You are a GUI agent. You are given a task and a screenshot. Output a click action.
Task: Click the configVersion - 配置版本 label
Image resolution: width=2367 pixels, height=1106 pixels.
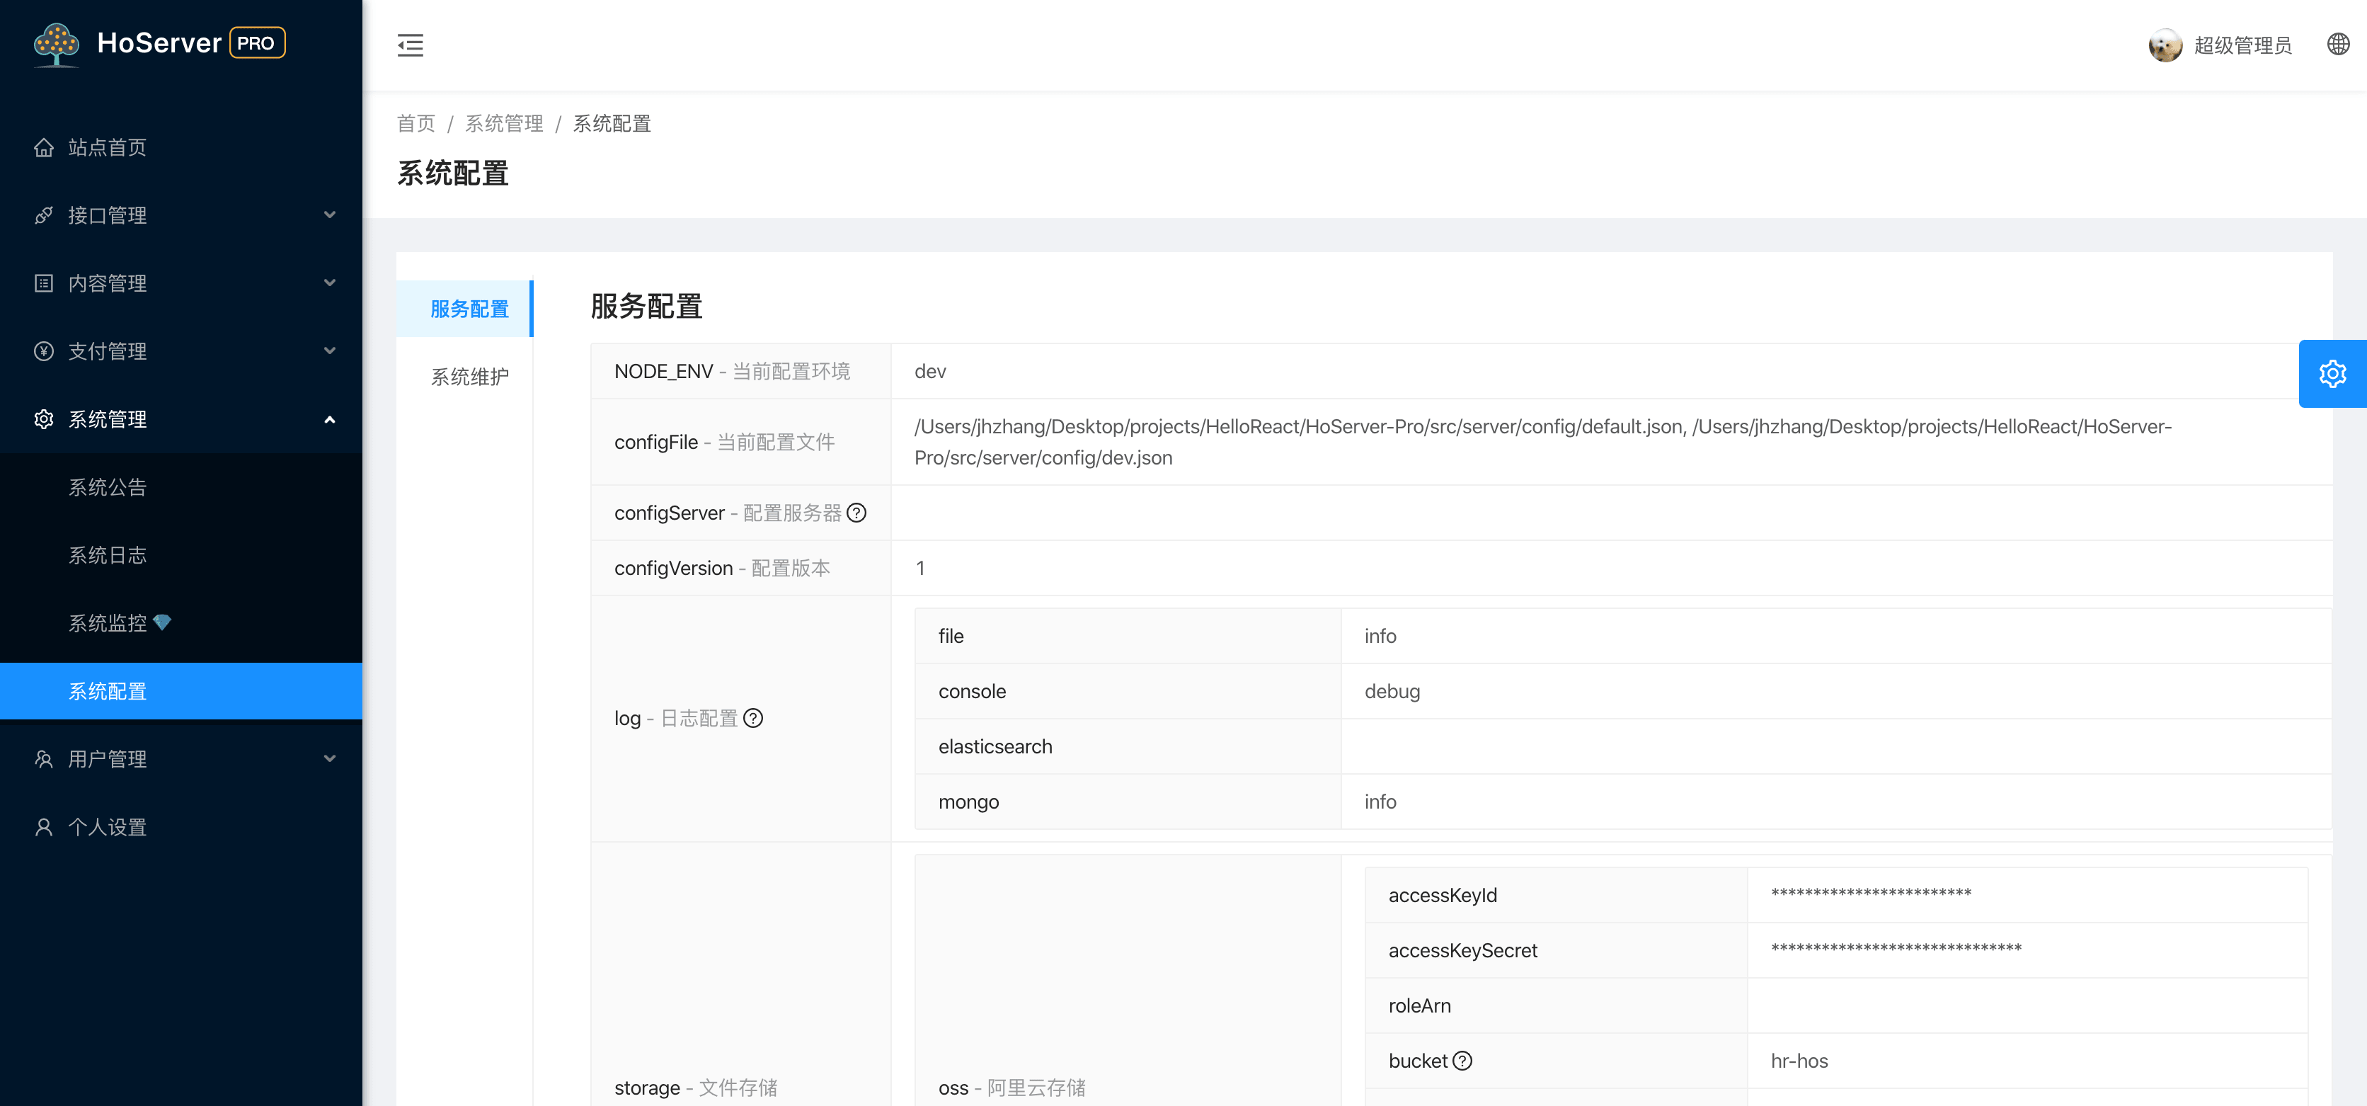[x=722, y=568]
